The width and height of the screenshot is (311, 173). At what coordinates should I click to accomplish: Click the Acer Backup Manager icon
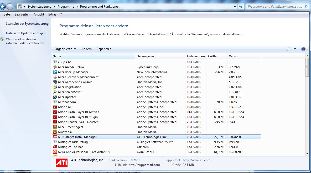(55, 72)
